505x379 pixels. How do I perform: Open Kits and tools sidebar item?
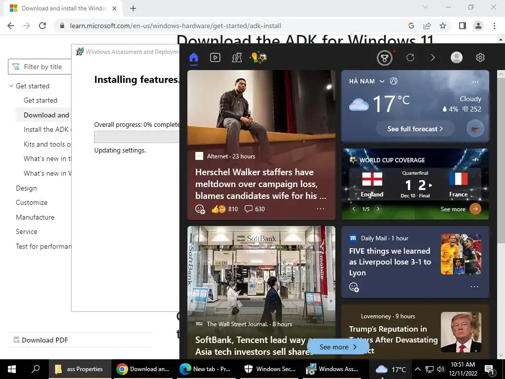coord(47,144)
